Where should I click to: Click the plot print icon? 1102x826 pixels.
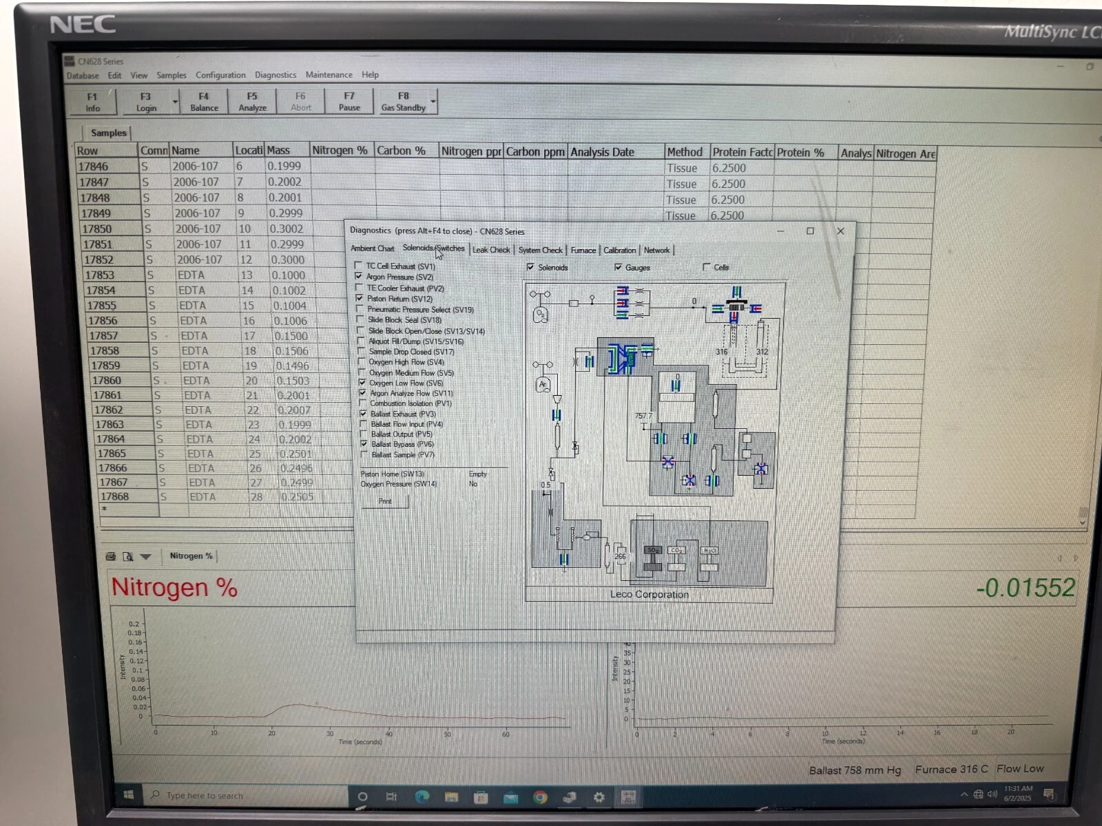pyautogui.click(x=110, y=556)
